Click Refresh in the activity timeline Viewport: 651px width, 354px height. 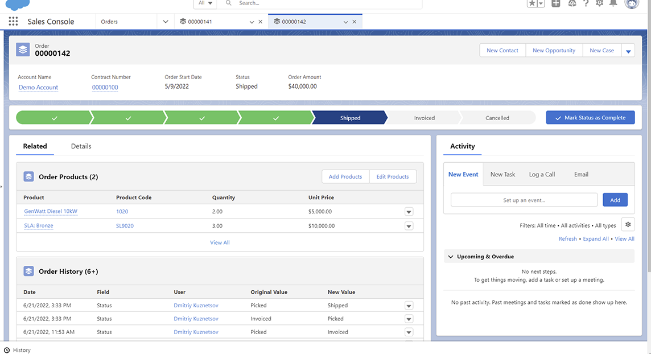click(567, 238)
